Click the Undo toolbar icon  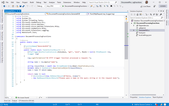point(28,6)
